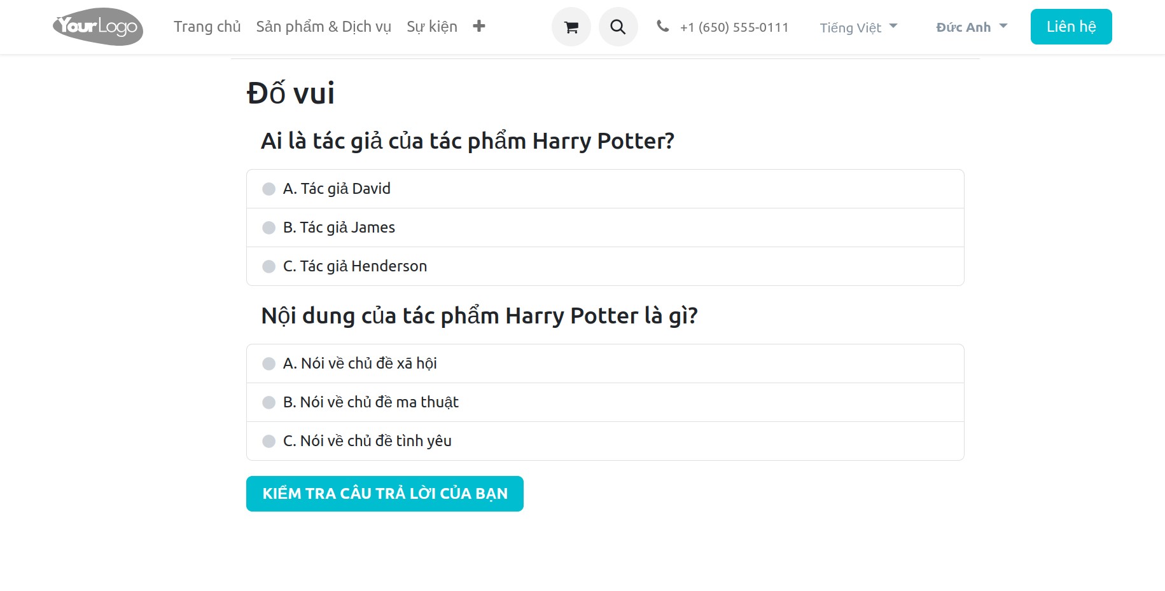This screenshot has height=591, width=1165.
Task: Open the Tiếng Việt language dropdown
Action: pyautogui.click(x=858, y=27)
